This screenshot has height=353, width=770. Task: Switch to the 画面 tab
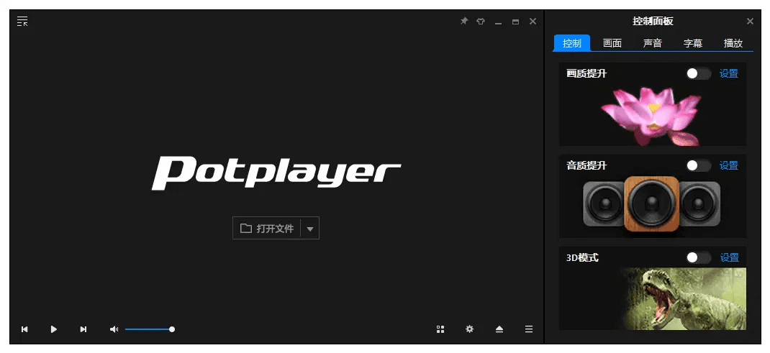[x=612, y=43]
